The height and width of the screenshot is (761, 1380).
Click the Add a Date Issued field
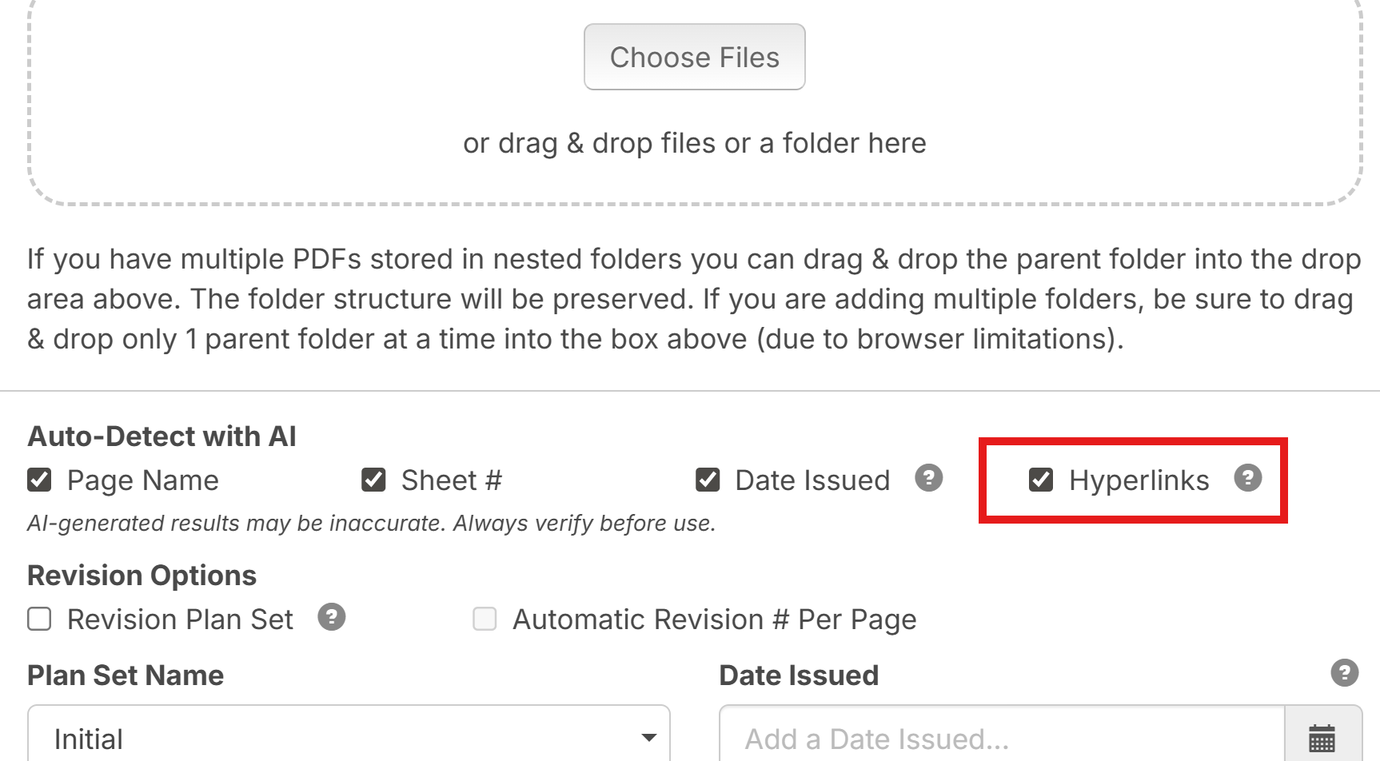(x=1001, y=737)
